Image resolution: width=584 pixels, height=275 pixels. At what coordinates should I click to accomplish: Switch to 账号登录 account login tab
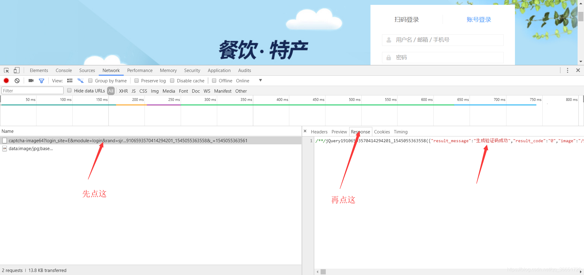point(479,19)
